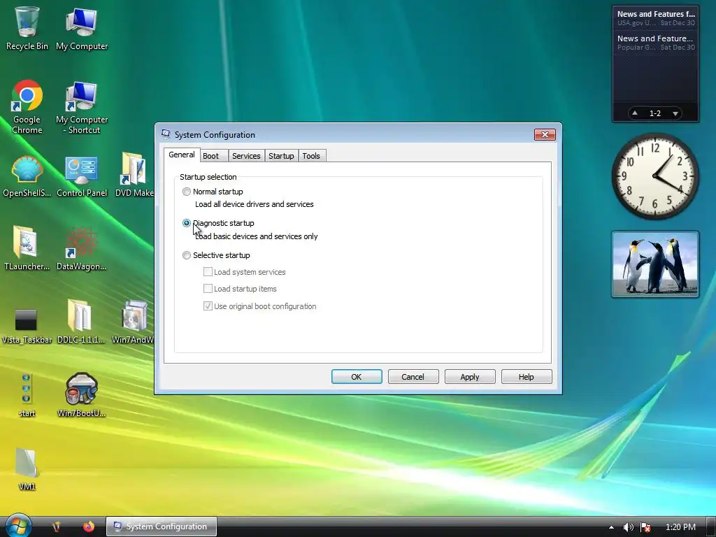Click the OK button
This screenshot has height=537, width=716.
pos(357,377)
